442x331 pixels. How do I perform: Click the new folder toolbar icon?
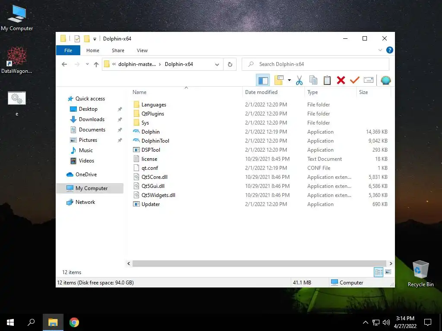pyautogui.click(x=279, y=80)
